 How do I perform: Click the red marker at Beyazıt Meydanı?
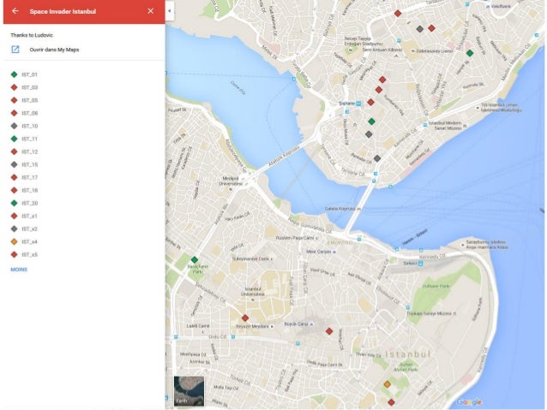tap(245, 318)
